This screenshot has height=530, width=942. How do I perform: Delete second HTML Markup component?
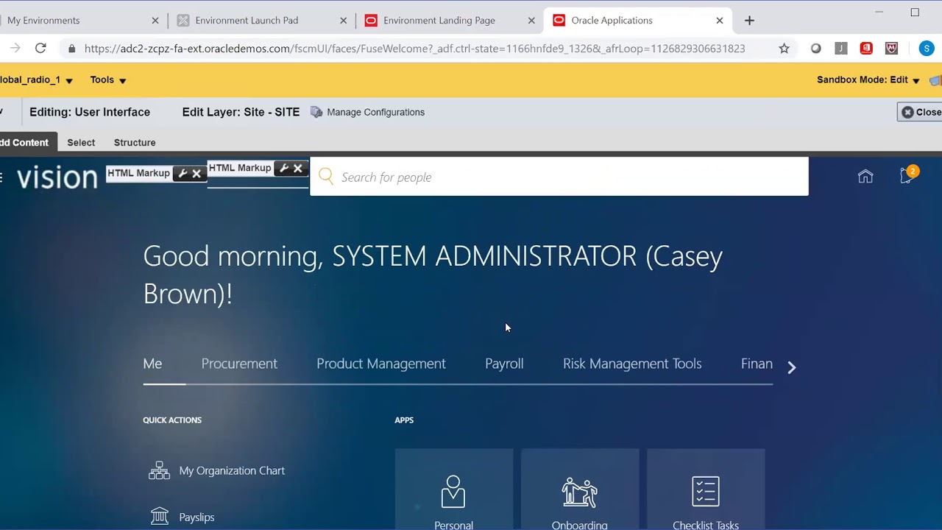click(x=298, y=169)
